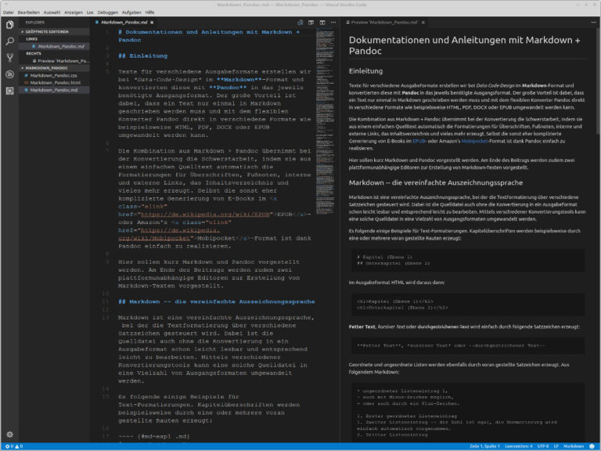
Task: Open the editor's more actions ellipsis
Action: 333,23
